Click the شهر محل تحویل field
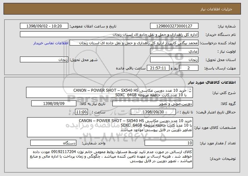Viewport: 248px width, 176px height. click(44, 60)
